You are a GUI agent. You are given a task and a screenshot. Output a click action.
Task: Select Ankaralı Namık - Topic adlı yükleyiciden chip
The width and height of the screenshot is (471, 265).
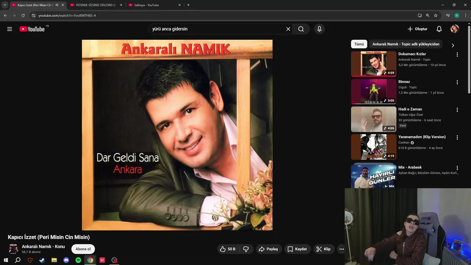[x=406, y=44]
